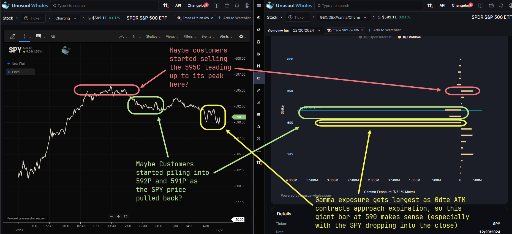The width and height of the screenshot is (512, 234).
Task: Select the crosshair cursor tool
Action: pos(24,36)
